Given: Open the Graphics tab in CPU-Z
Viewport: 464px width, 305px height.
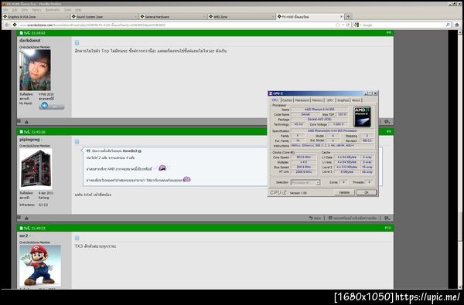Looking at the screenshot, I should click(343, 100).
